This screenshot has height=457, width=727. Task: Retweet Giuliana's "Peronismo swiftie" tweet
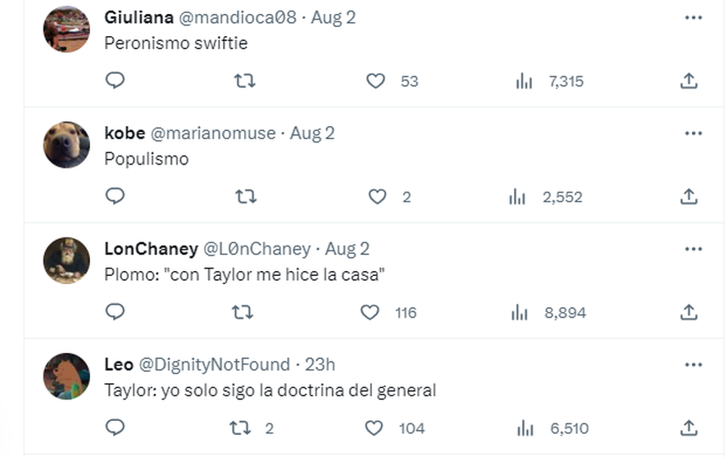[x=244, y=80]
